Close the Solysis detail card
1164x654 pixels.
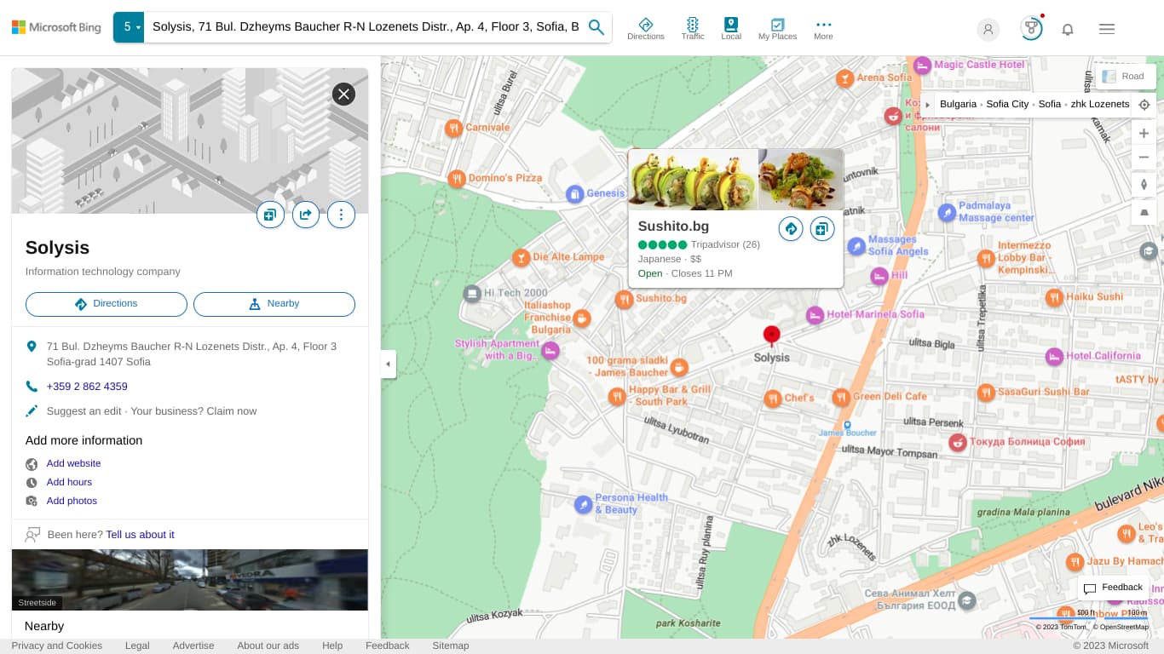tap(343, 94)
